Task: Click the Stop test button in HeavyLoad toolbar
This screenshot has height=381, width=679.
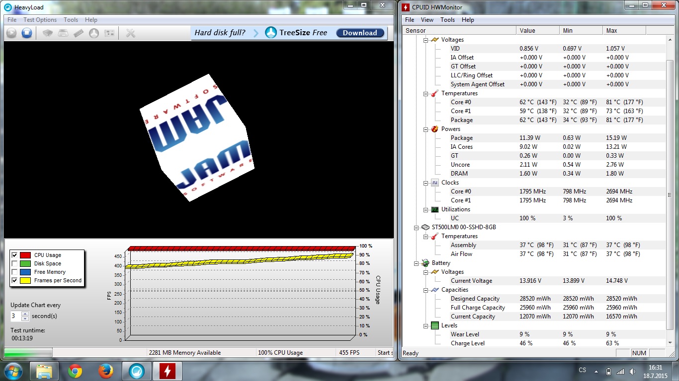Action: [27, 33]
